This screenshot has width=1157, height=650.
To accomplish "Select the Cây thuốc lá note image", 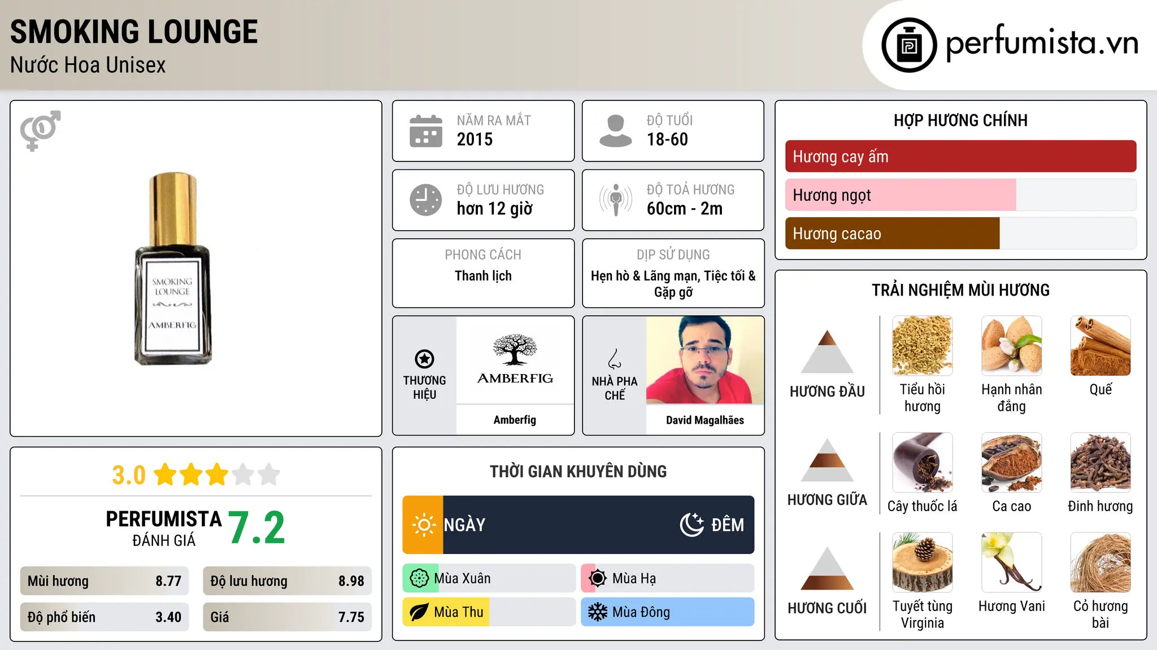I will point(923,463).
